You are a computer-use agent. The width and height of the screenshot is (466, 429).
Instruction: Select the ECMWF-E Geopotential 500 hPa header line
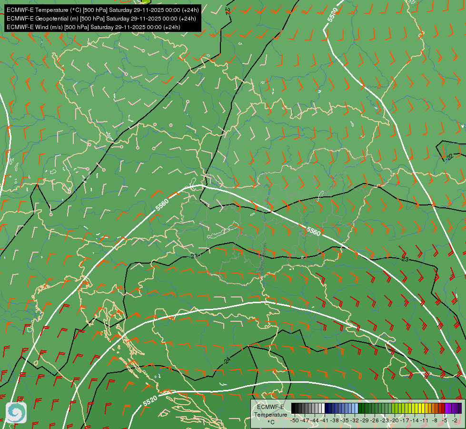101,19
